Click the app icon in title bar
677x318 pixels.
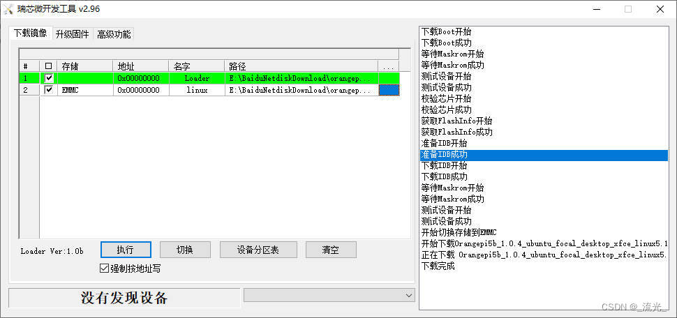pos(8,8)
